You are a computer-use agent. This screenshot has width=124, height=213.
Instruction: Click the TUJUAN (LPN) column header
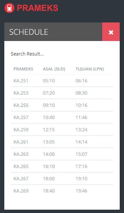(90, 69)
